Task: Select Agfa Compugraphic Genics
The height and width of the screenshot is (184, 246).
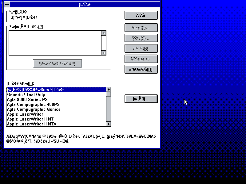Action: (46, 109)
